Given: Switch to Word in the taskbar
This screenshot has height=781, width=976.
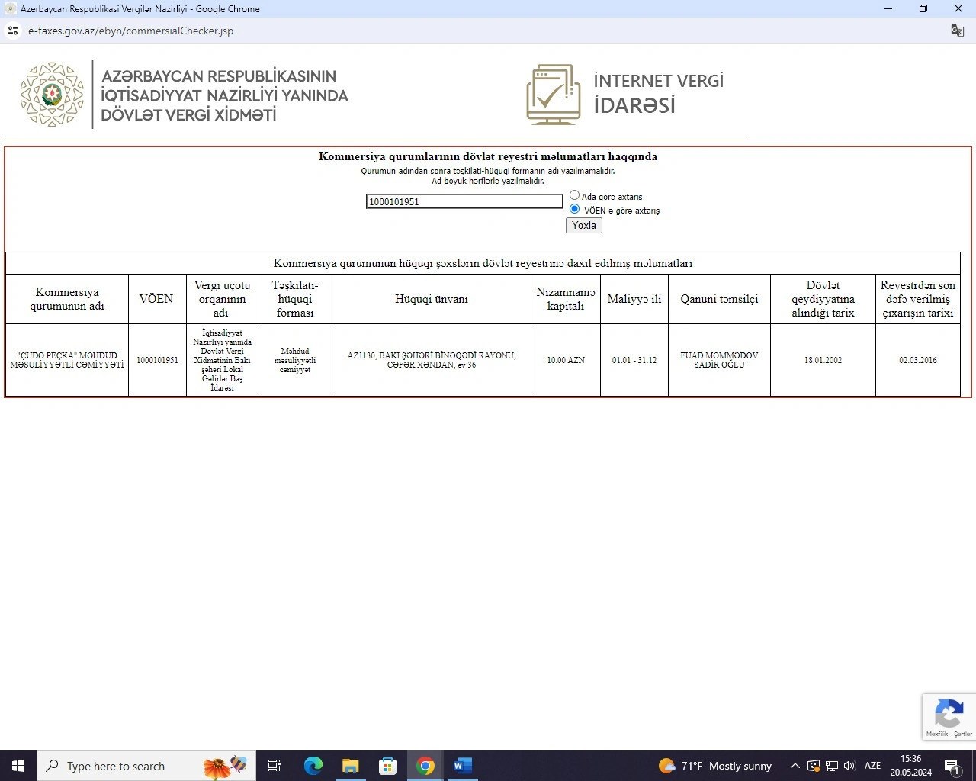Looking at the screenshot, I should [463, 766].
